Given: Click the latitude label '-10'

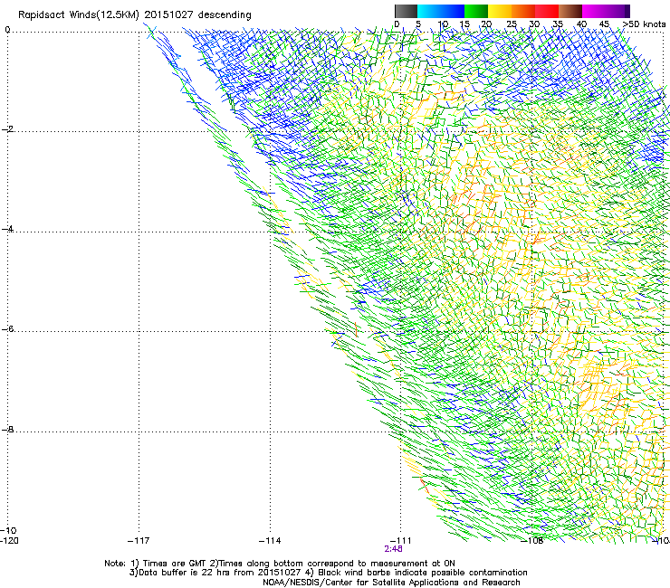Looking at the screenshot, I should (8, 530).
